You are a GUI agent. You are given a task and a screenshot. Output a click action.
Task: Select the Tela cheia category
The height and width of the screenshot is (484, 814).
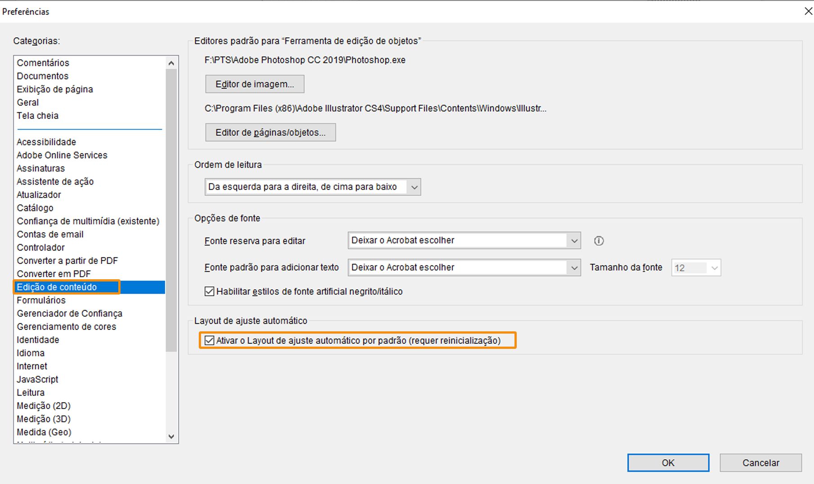[x=37, y=115]
